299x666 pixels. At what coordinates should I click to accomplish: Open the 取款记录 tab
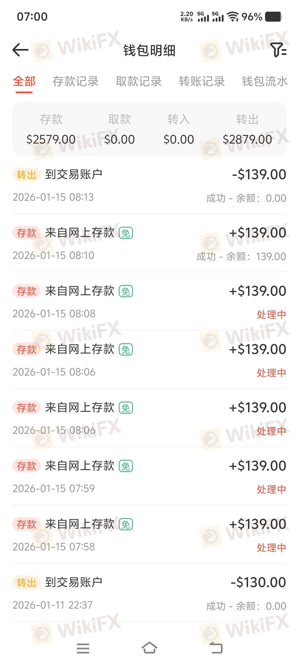(139, 82)
